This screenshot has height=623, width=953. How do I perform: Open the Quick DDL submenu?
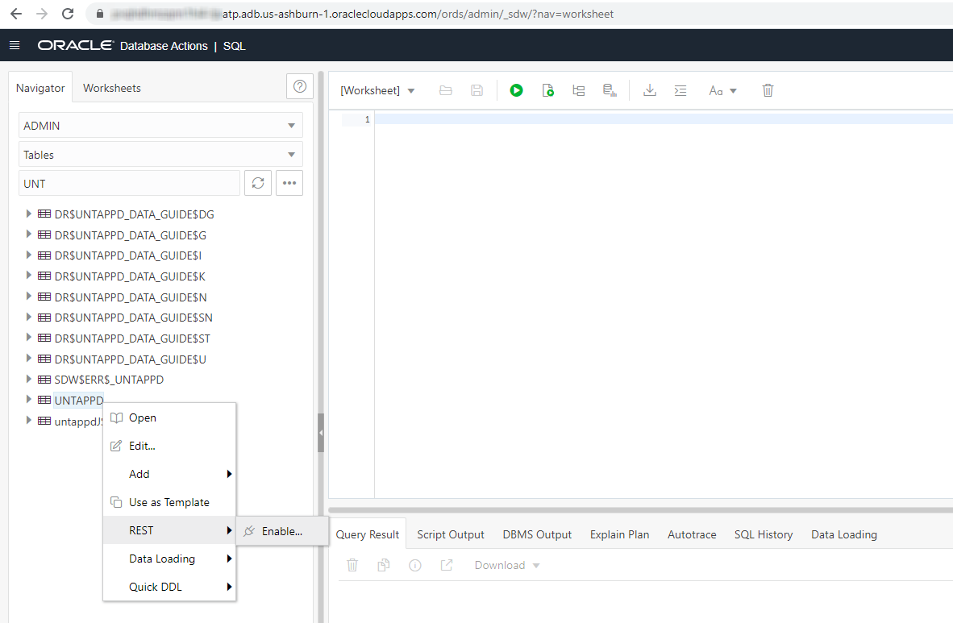coord(169,587)
